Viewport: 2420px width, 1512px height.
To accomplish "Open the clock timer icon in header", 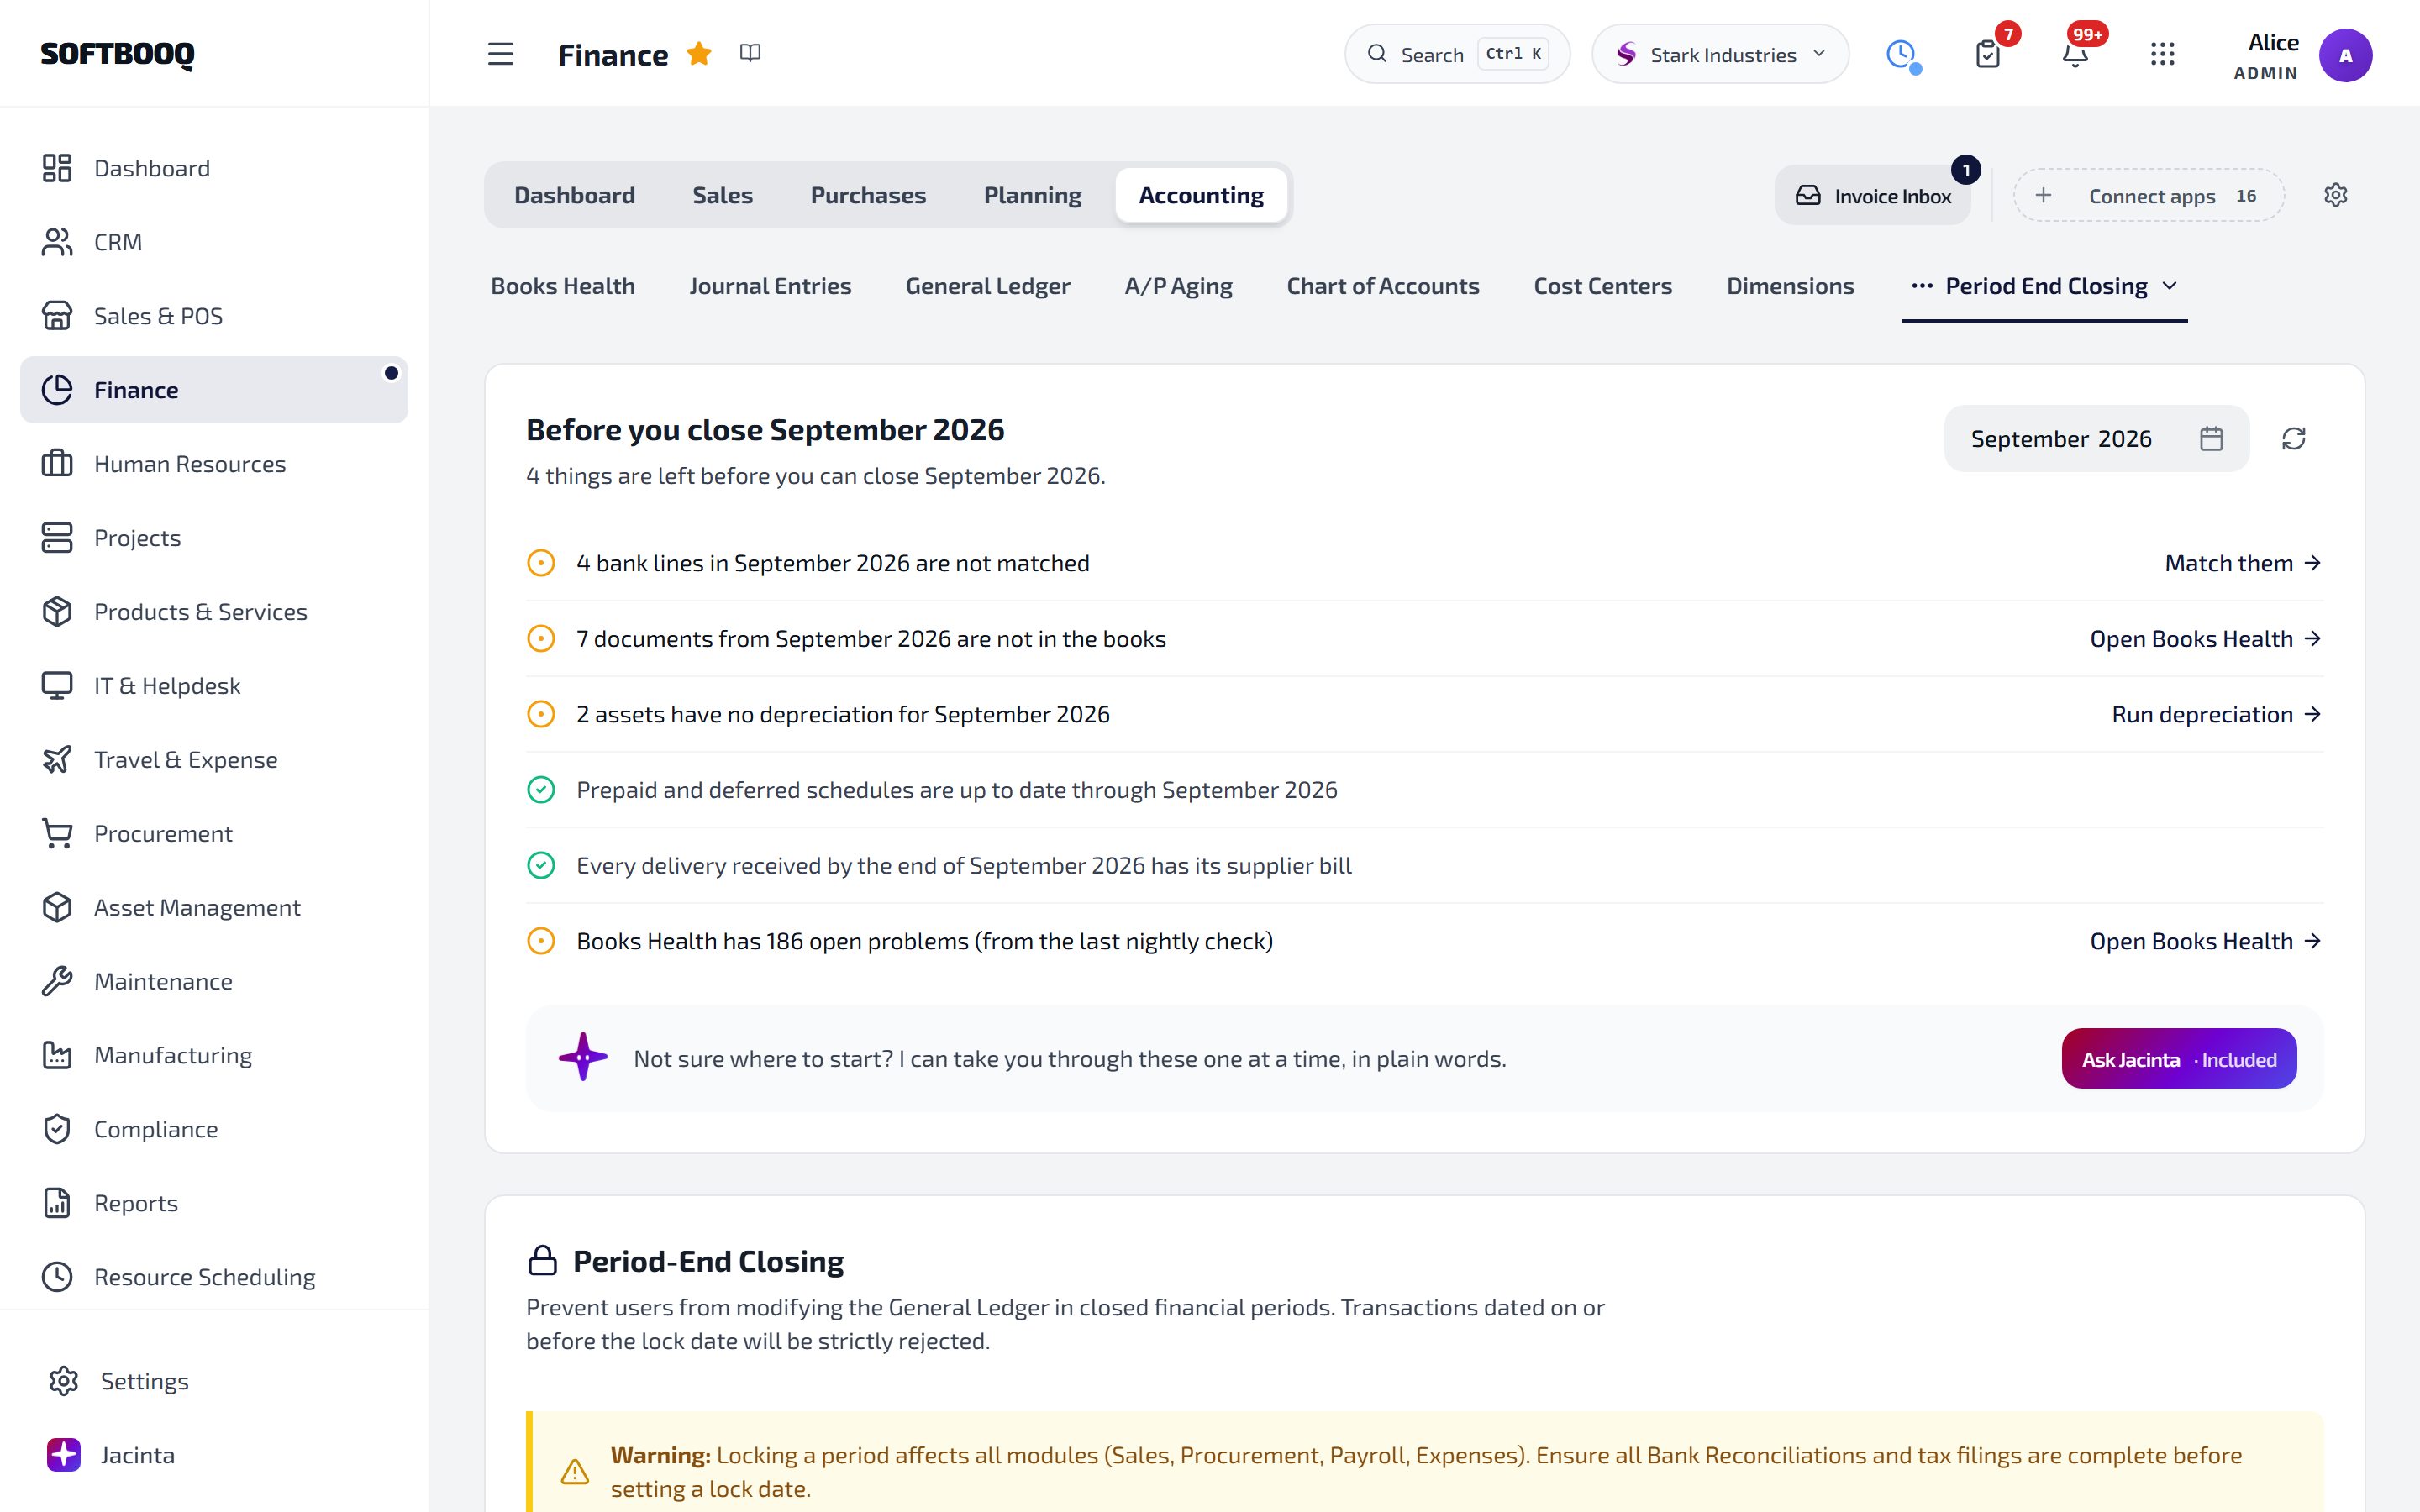I will [1901, 54].
